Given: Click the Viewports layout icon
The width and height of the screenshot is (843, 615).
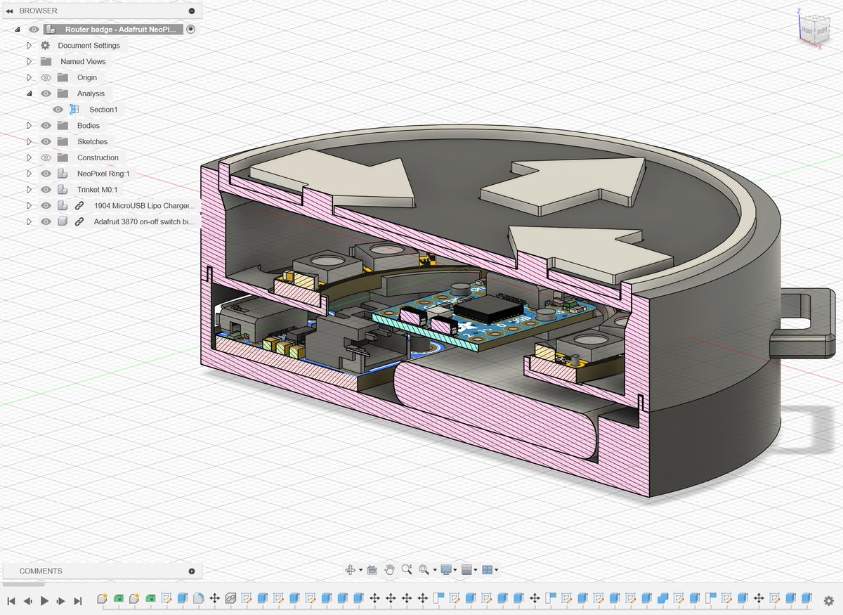Looking at the screenshot, I should [486, 569].
